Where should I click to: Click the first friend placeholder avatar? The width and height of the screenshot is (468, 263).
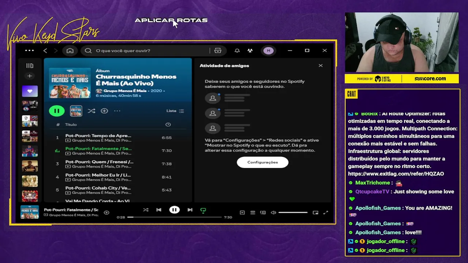pos(212,98)
